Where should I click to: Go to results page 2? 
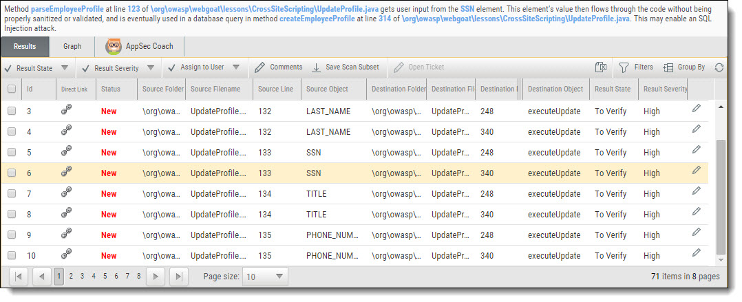(x=71, y=277)
